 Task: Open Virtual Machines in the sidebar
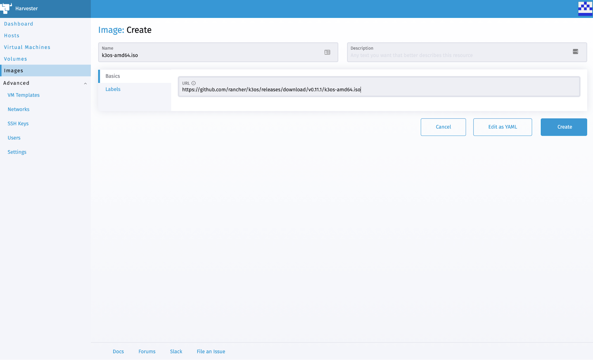27,47
